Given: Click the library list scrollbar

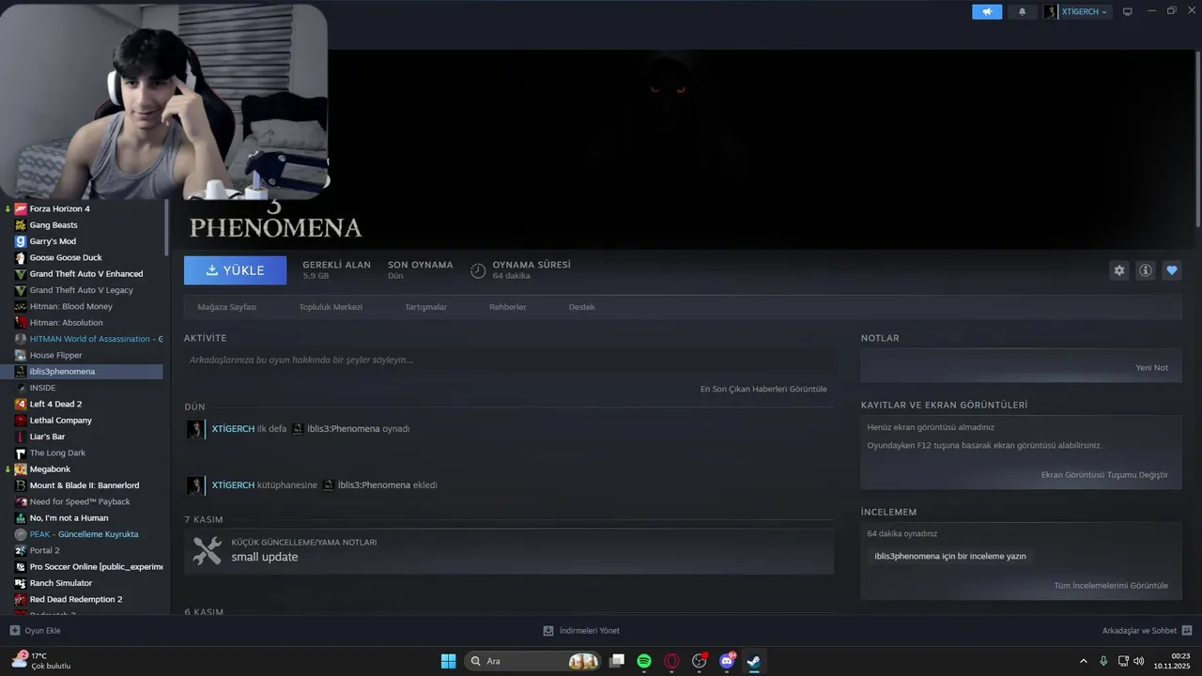Looking at the screenshot, I should [x=167, y=225].
